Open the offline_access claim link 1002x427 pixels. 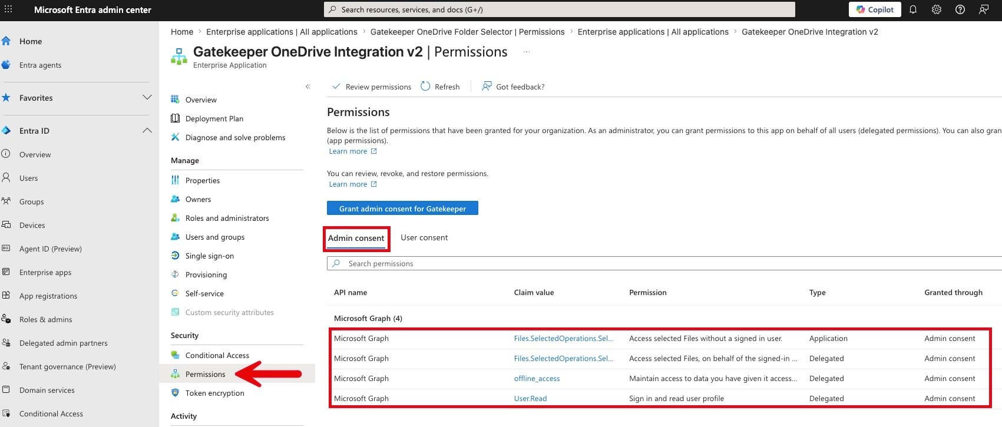(537, 379)
